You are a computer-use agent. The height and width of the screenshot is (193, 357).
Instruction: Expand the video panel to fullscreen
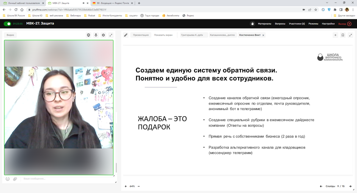(111, 35)
